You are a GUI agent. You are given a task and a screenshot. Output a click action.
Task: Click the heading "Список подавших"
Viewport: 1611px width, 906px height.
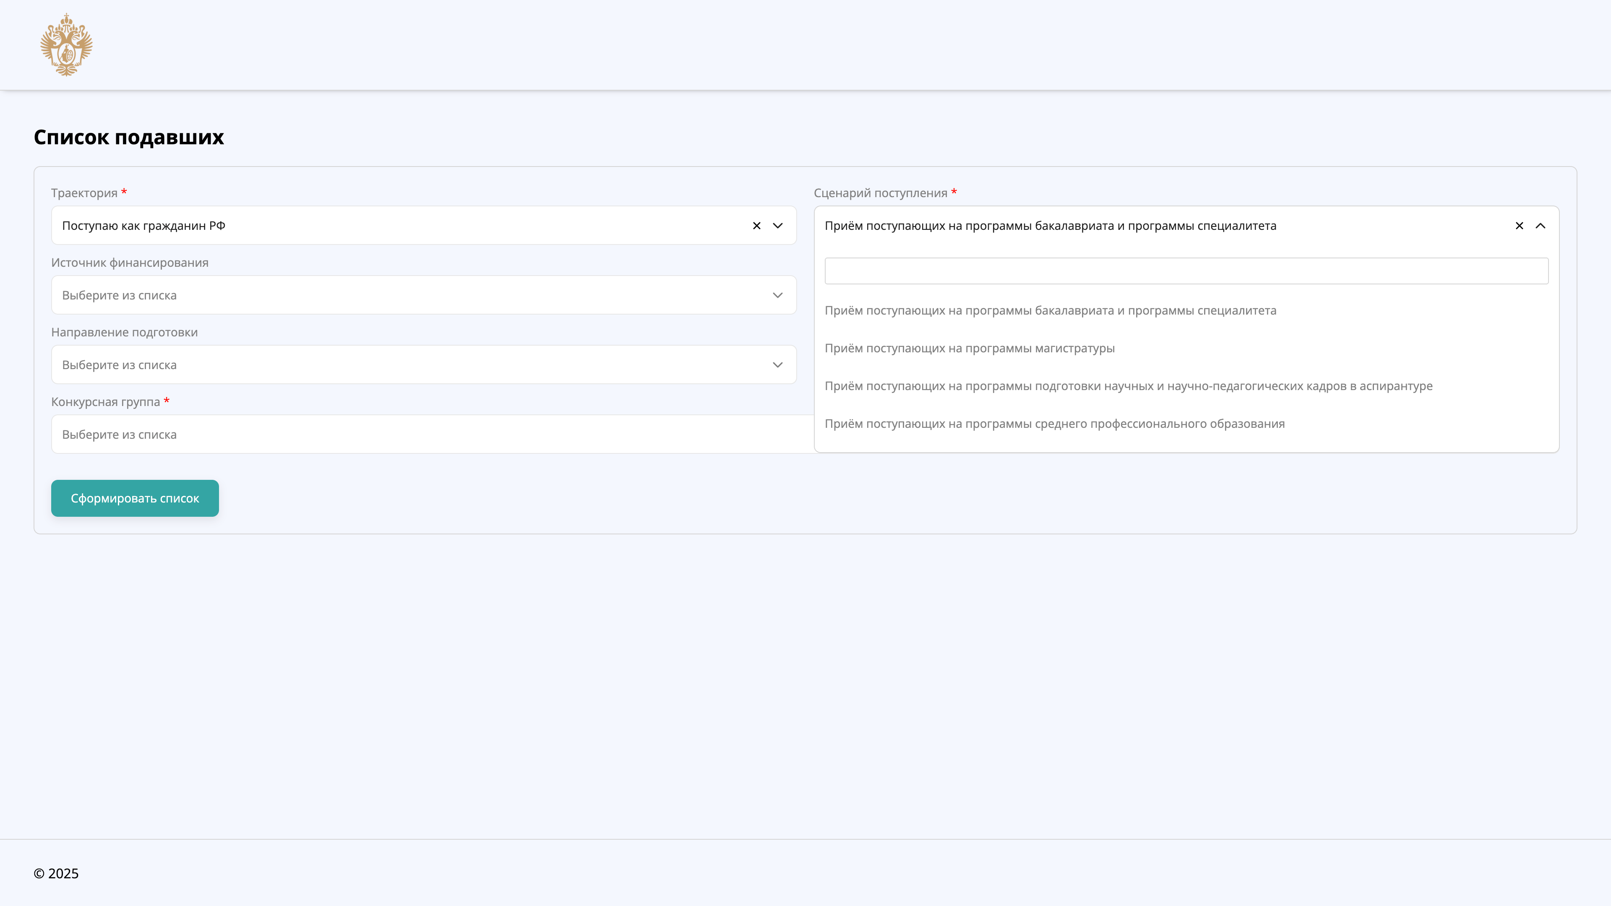point(129,137)
